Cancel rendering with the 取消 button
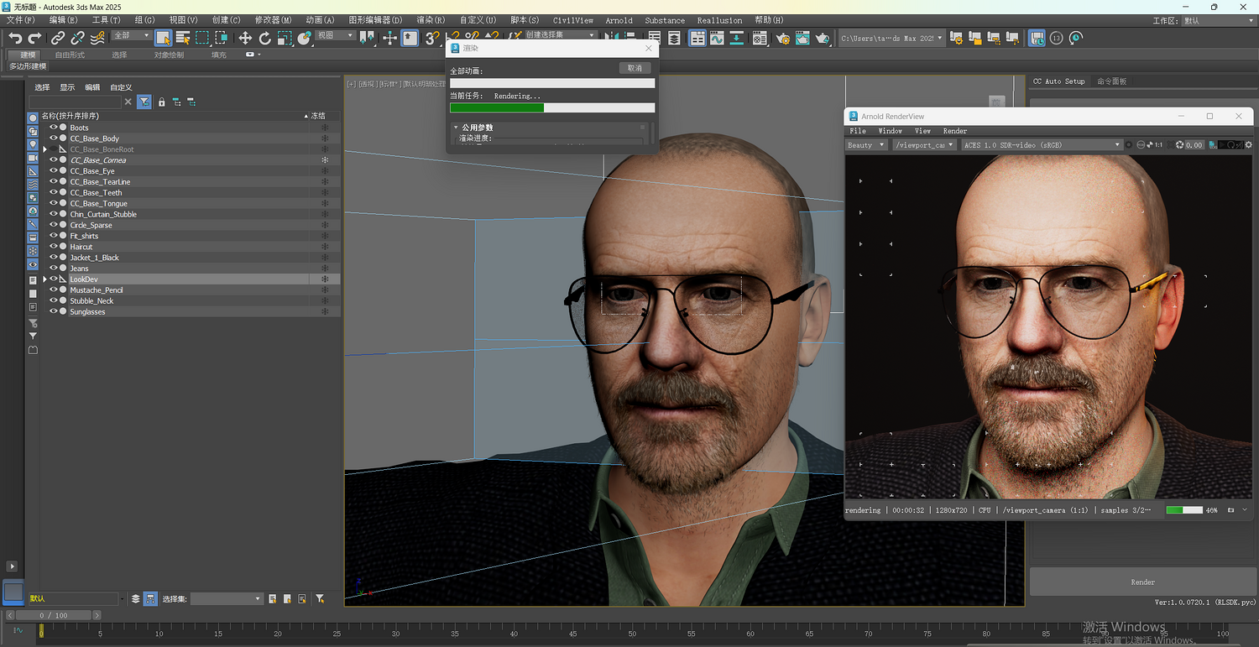Screen dimensions: 1259x647 635,68
